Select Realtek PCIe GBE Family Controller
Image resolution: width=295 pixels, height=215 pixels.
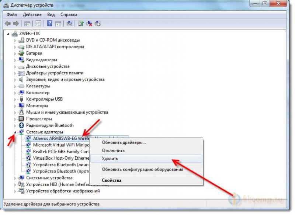pyautogui.click(x=58, y=152)
